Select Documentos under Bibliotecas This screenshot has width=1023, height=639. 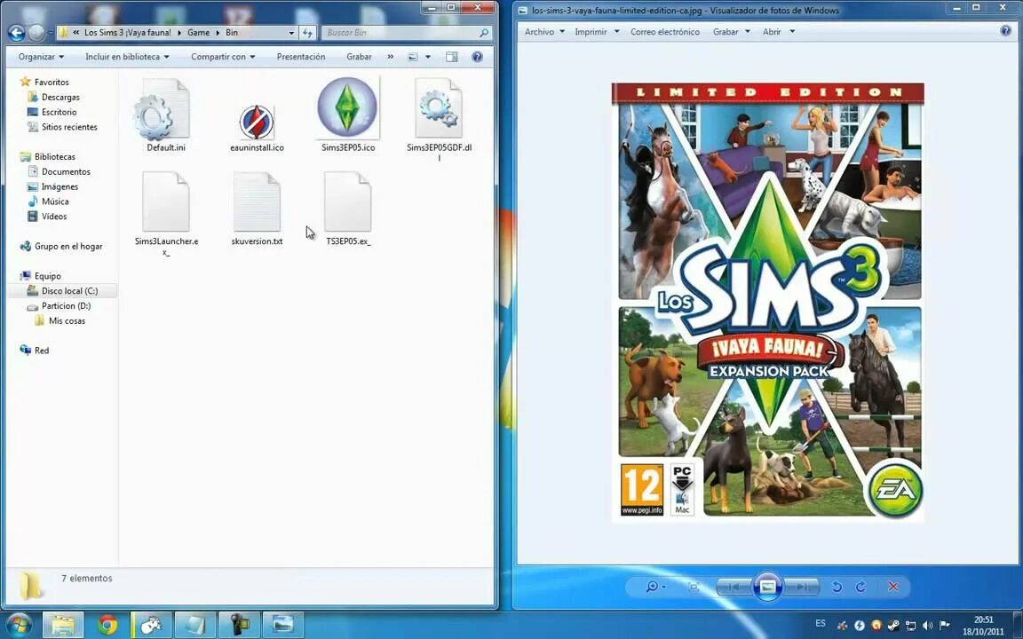tap(66, 171)
